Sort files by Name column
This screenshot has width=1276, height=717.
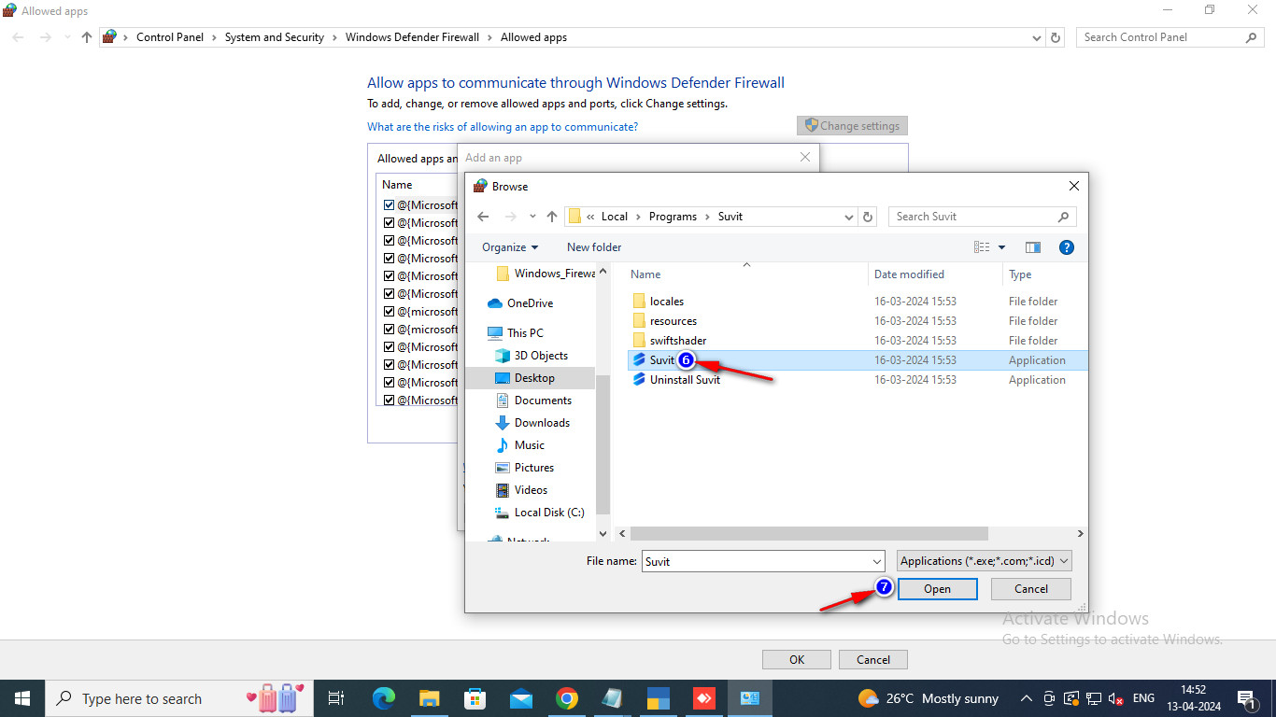(645, 274)
